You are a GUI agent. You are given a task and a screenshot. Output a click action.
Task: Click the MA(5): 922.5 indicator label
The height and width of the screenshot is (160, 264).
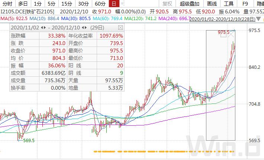14,18
